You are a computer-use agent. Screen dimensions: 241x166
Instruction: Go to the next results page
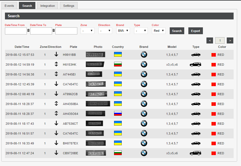(x=230, y=40)
